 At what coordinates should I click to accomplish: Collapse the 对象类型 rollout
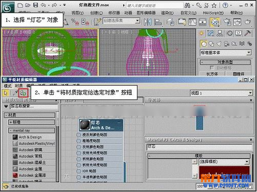point(225,62)
